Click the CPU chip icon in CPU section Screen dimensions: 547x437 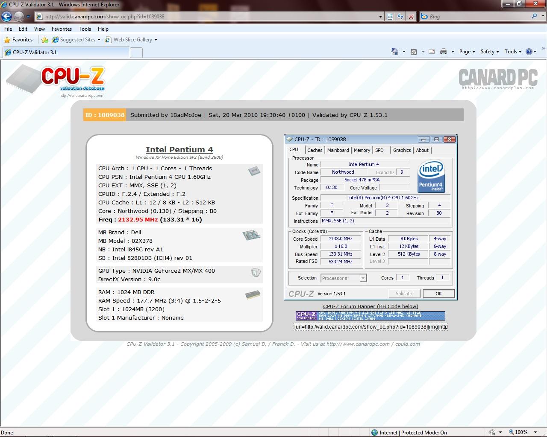tap(254, 171)
